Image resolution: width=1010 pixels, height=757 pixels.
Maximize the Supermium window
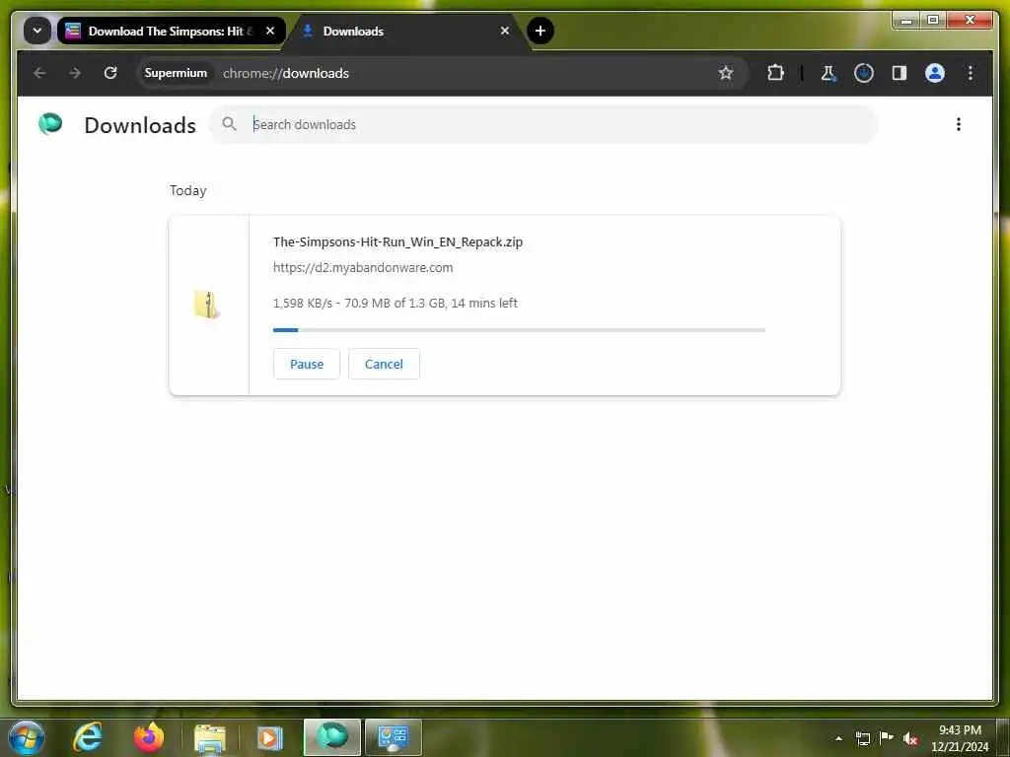point(933,20)
